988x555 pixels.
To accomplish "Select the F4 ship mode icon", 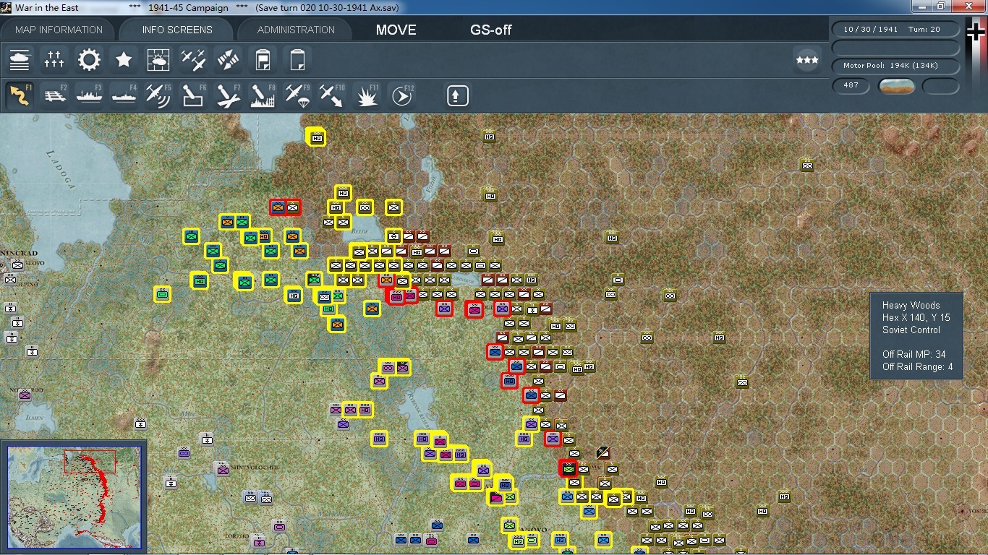I will pos(124,95).
